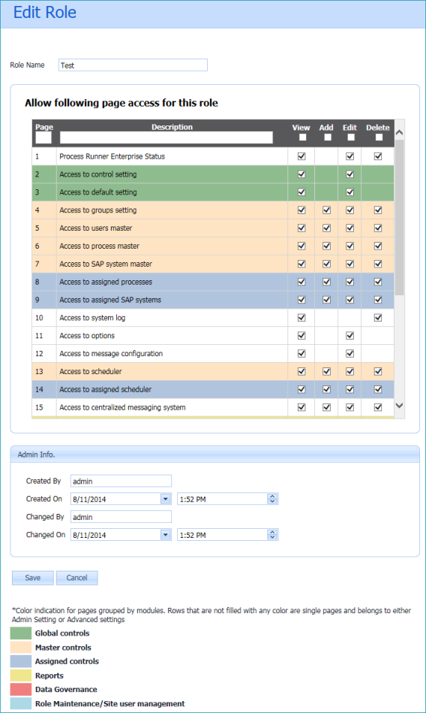Click the Page number filter box
Image resolution: width=426 pixels, height=713 pixels.
(x=43, y=137)
